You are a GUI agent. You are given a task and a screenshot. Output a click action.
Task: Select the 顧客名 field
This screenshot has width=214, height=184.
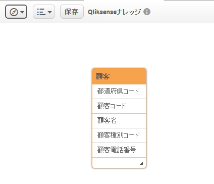coord(119,121)
